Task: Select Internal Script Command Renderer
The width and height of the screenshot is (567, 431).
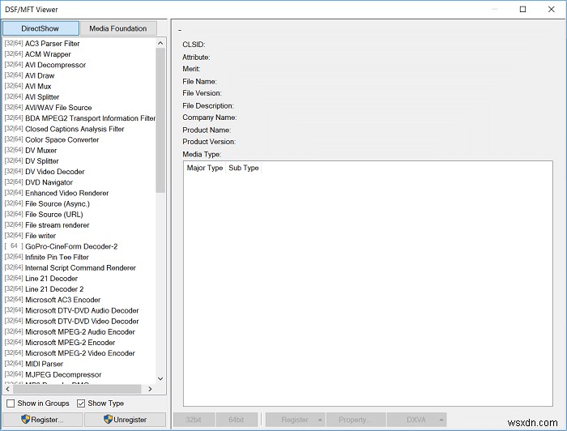Action: coord(79,267)
